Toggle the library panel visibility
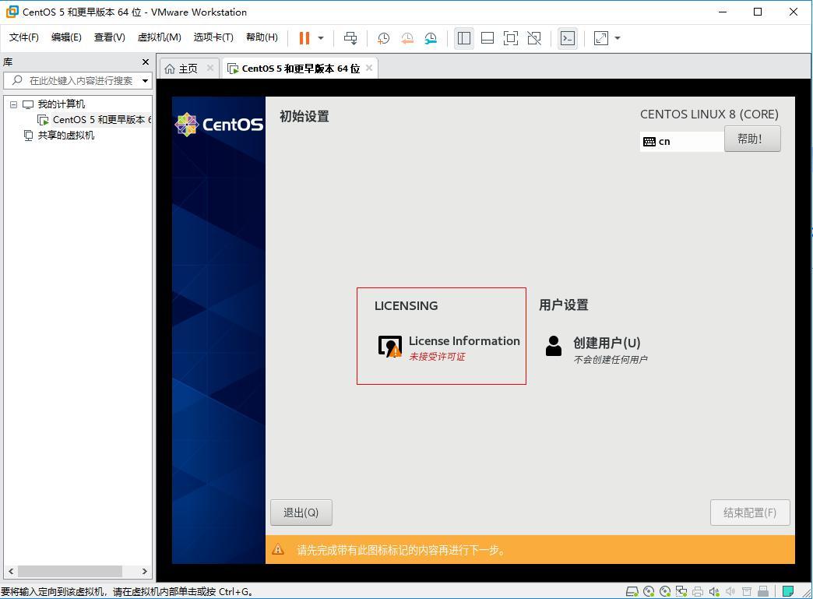The height and width of the screenshot is (599, 813). (x=463, y=37)
